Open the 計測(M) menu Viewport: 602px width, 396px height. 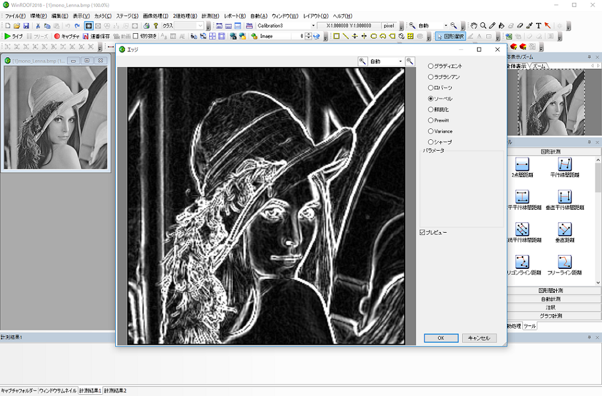click(211, 16)
